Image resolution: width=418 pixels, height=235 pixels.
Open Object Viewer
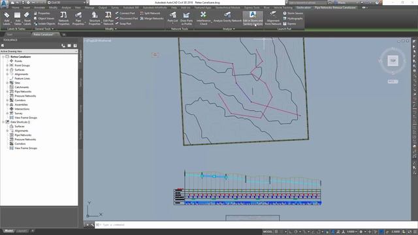(44, 18)
